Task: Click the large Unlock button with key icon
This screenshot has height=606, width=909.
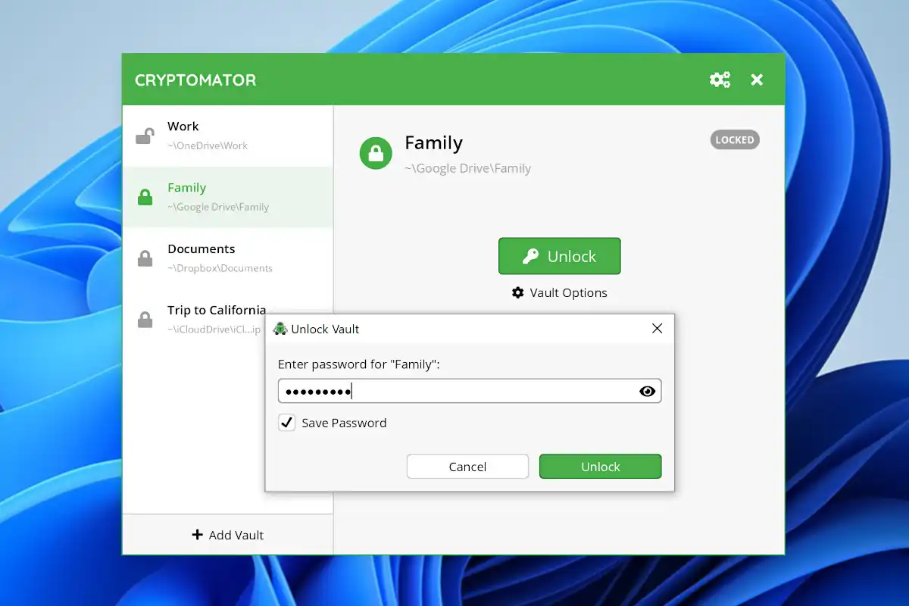Action: click(559, 256)
